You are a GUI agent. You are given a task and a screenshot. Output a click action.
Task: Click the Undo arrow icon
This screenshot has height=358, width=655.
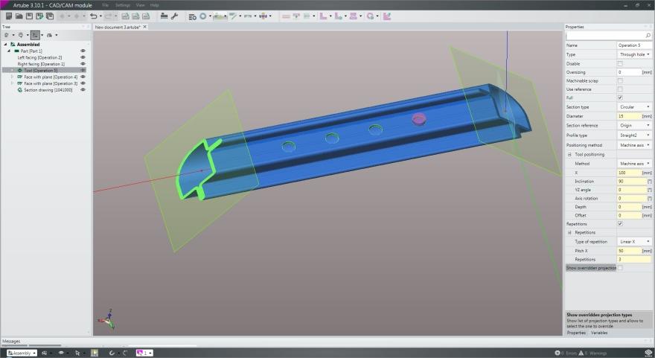point(93,16)
